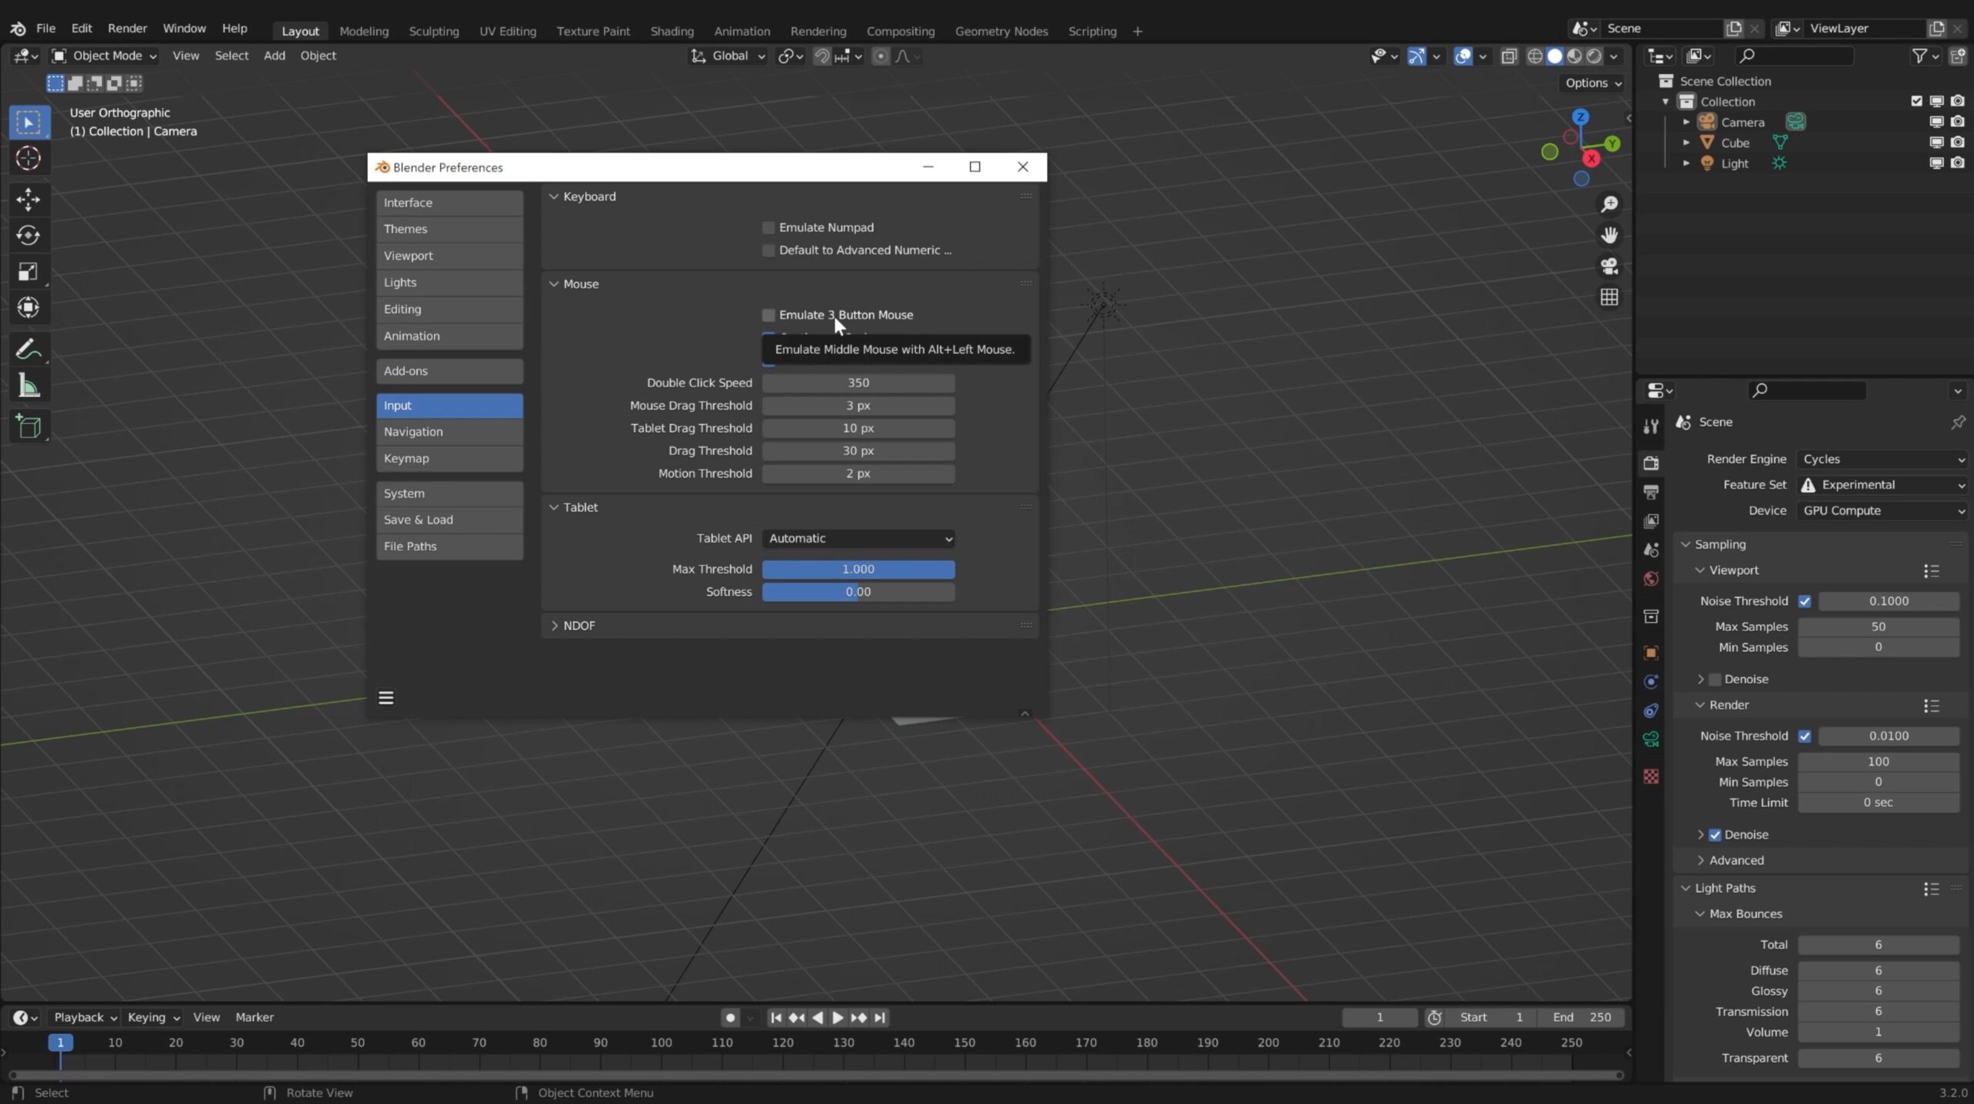The height and width of the screenshot is (1104, 1974).
Task: Activate the Move tool
Action: [29, 200]
